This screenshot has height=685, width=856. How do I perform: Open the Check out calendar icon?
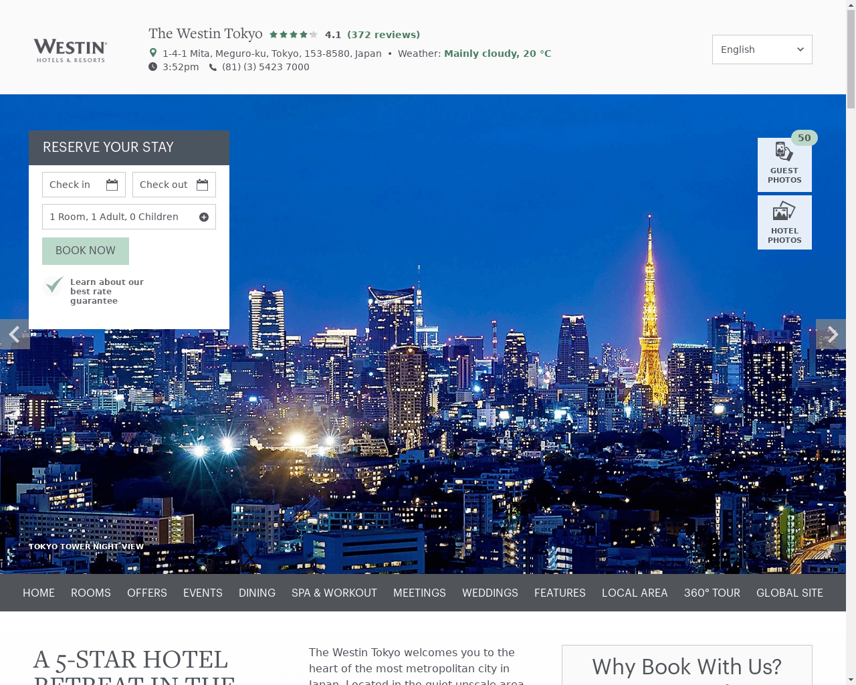(202, 185)
